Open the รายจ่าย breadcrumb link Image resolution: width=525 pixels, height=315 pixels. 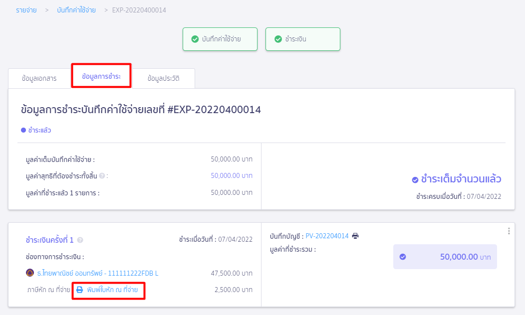(26, 10)
